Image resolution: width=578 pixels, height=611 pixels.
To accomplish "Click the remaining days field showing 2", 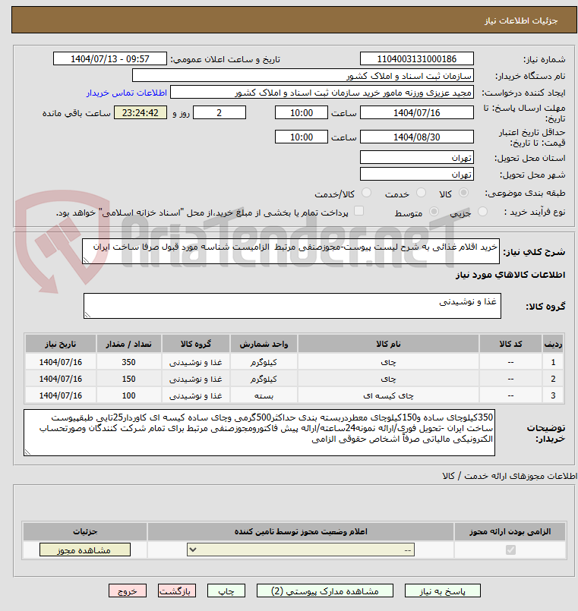I will [x=220, y=112].
